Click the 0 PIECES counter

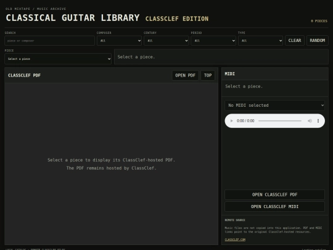(319, 21)
